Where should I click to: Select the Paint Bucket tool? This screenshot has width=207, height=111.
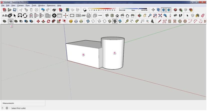pos(197,15)
